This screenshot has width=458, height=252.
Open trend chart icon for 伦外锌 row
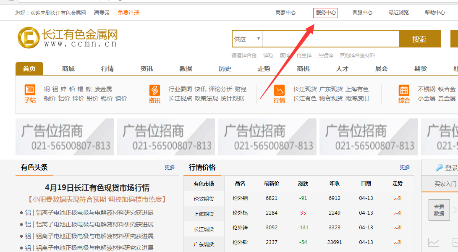pos(397,228)
